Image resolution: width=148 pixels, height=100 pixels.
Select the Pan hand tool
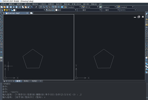tap(41, 7)
